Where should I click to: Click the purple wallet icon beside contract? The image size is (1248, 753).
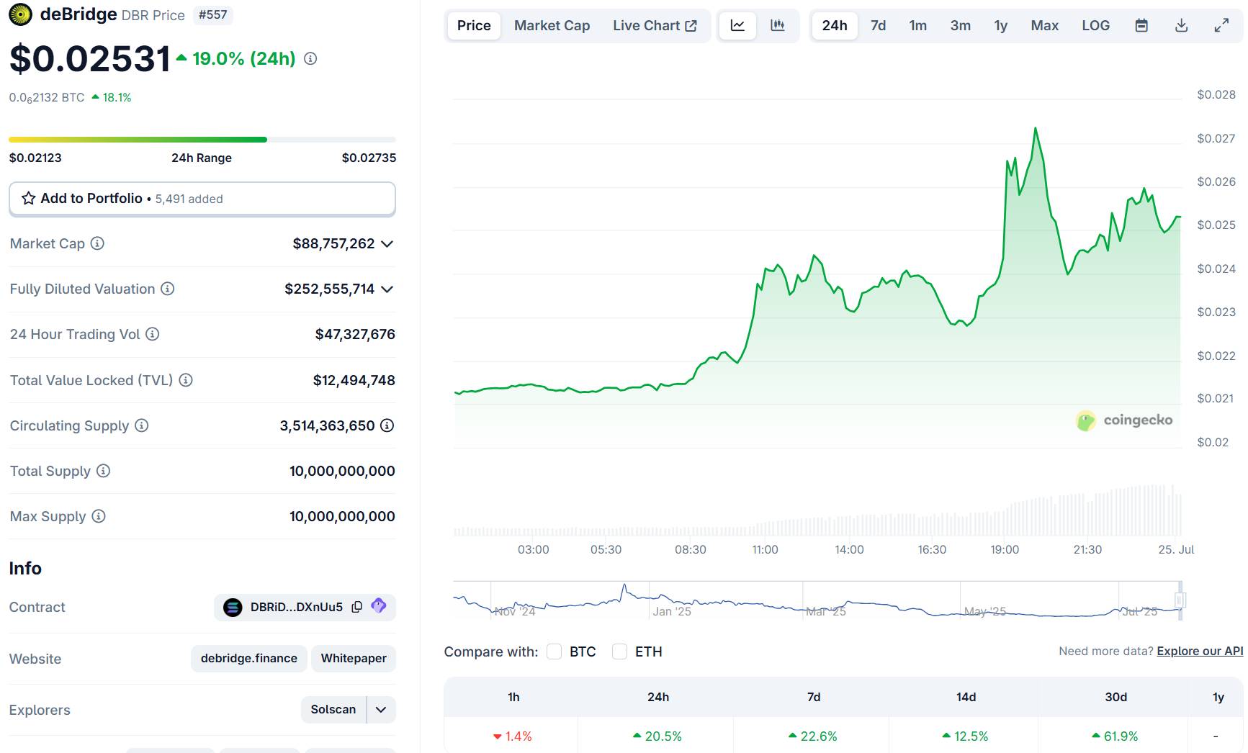pos(379,606)
